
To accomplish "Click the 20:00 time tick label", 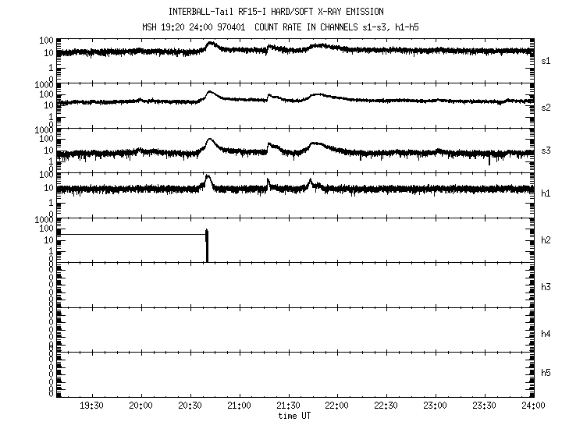I will pos(140,406).
